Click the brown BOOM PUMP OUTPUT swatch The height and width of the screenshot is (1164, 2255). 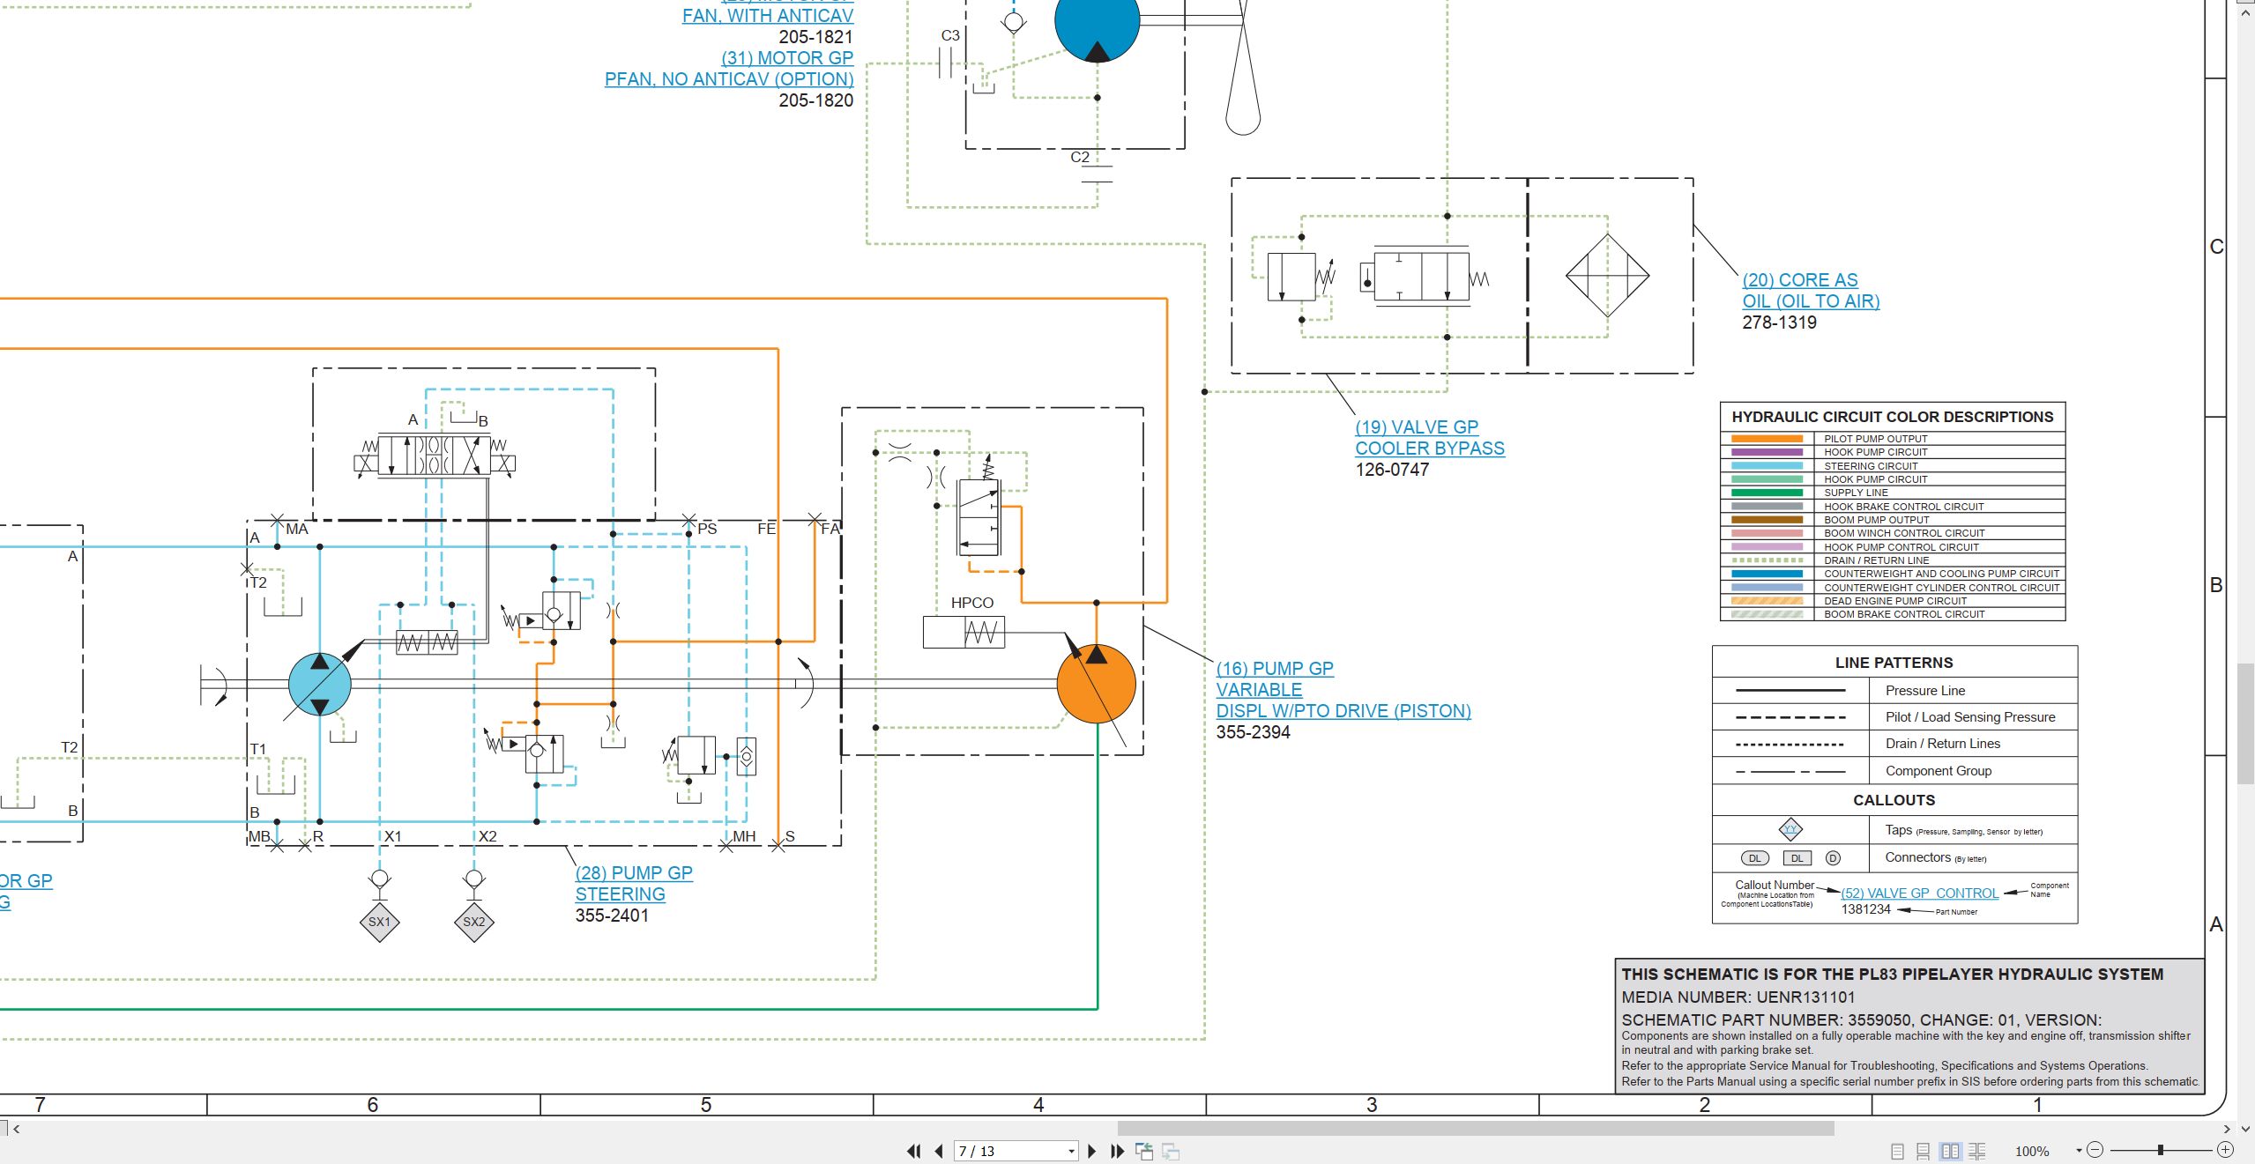pos(1767,520)
